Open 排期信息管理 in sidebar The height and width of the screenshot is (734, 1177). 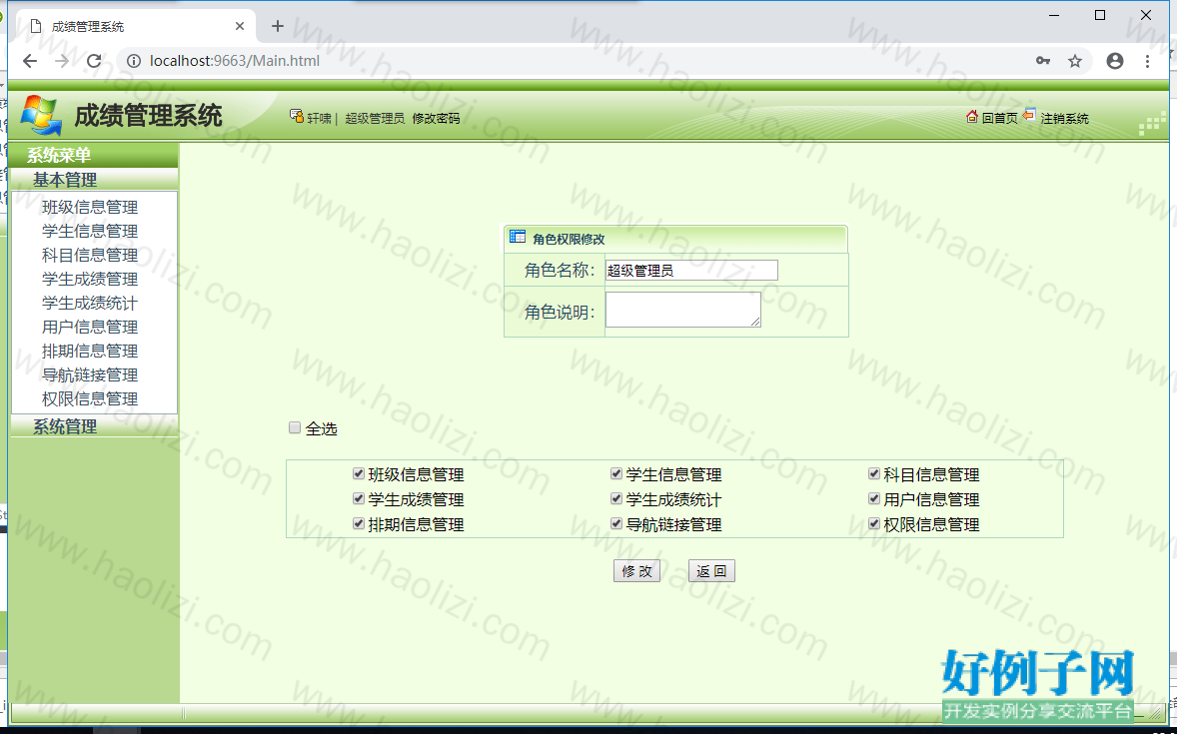coord(90,352)
